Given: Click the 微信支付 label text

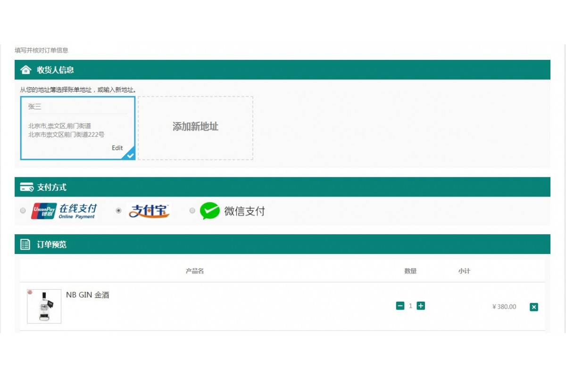Looking at the screenshot, I should point(244,211).
